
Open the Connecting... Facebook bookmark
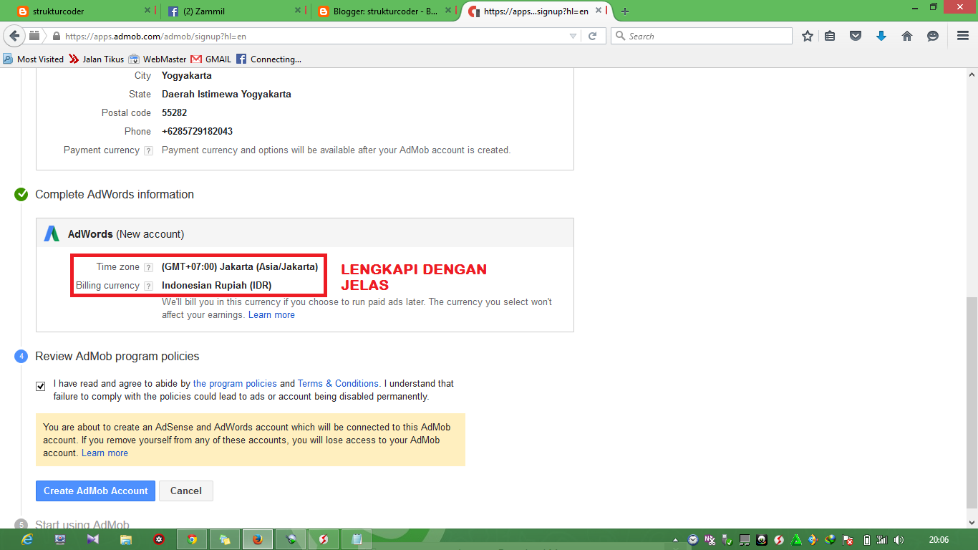(269, 59)
